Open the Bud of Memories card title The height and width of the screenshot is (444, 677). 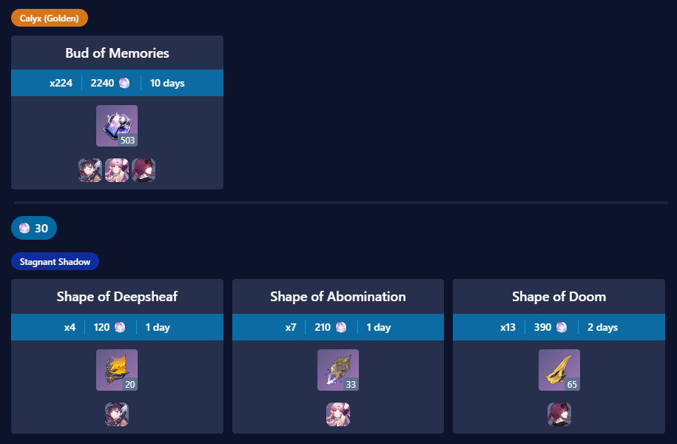pos(117,53)
